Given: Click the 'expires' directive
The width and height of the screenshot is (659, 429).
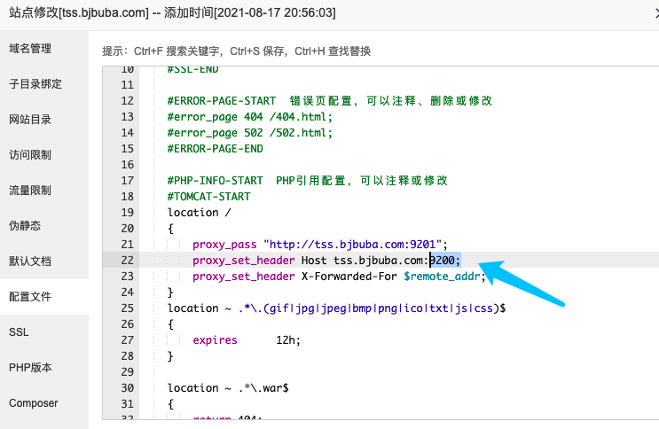Looking at the screenshot, I should (x=215, y=340).
